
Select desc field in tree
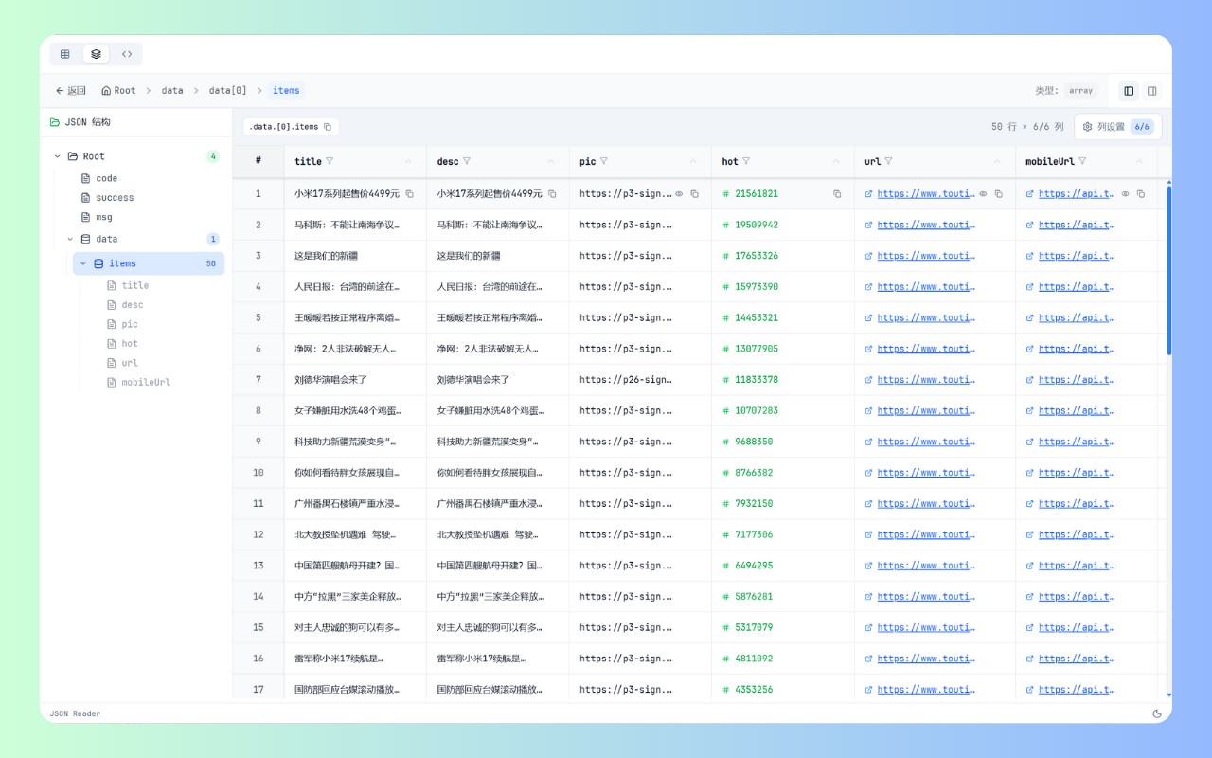[x=133, y=305]
